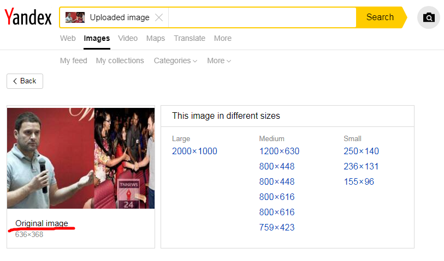Switch to the Video tab
Image resolution: width=444 pixels, height=261 pixels.
point(128,39)
